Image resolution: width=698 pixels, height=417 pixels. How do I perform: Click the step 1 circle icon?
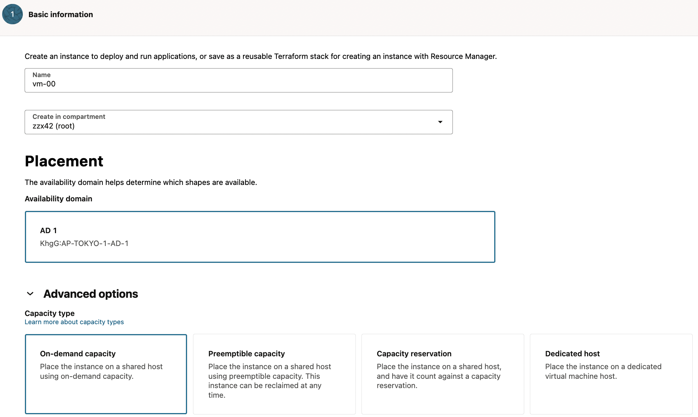pyautogui.click(x=12, y=14)
